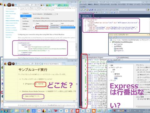
Task: Open Yahoo icon on the taskbar
Action: click(56, 111)
